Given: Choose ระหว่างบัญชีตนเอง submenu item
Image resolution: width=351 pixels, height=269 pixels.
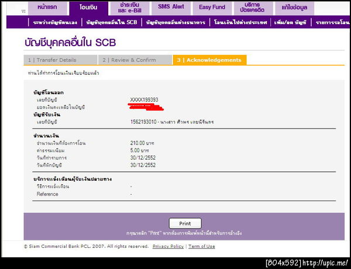Looking at the screenshot, I should click(x=55, y=22).
